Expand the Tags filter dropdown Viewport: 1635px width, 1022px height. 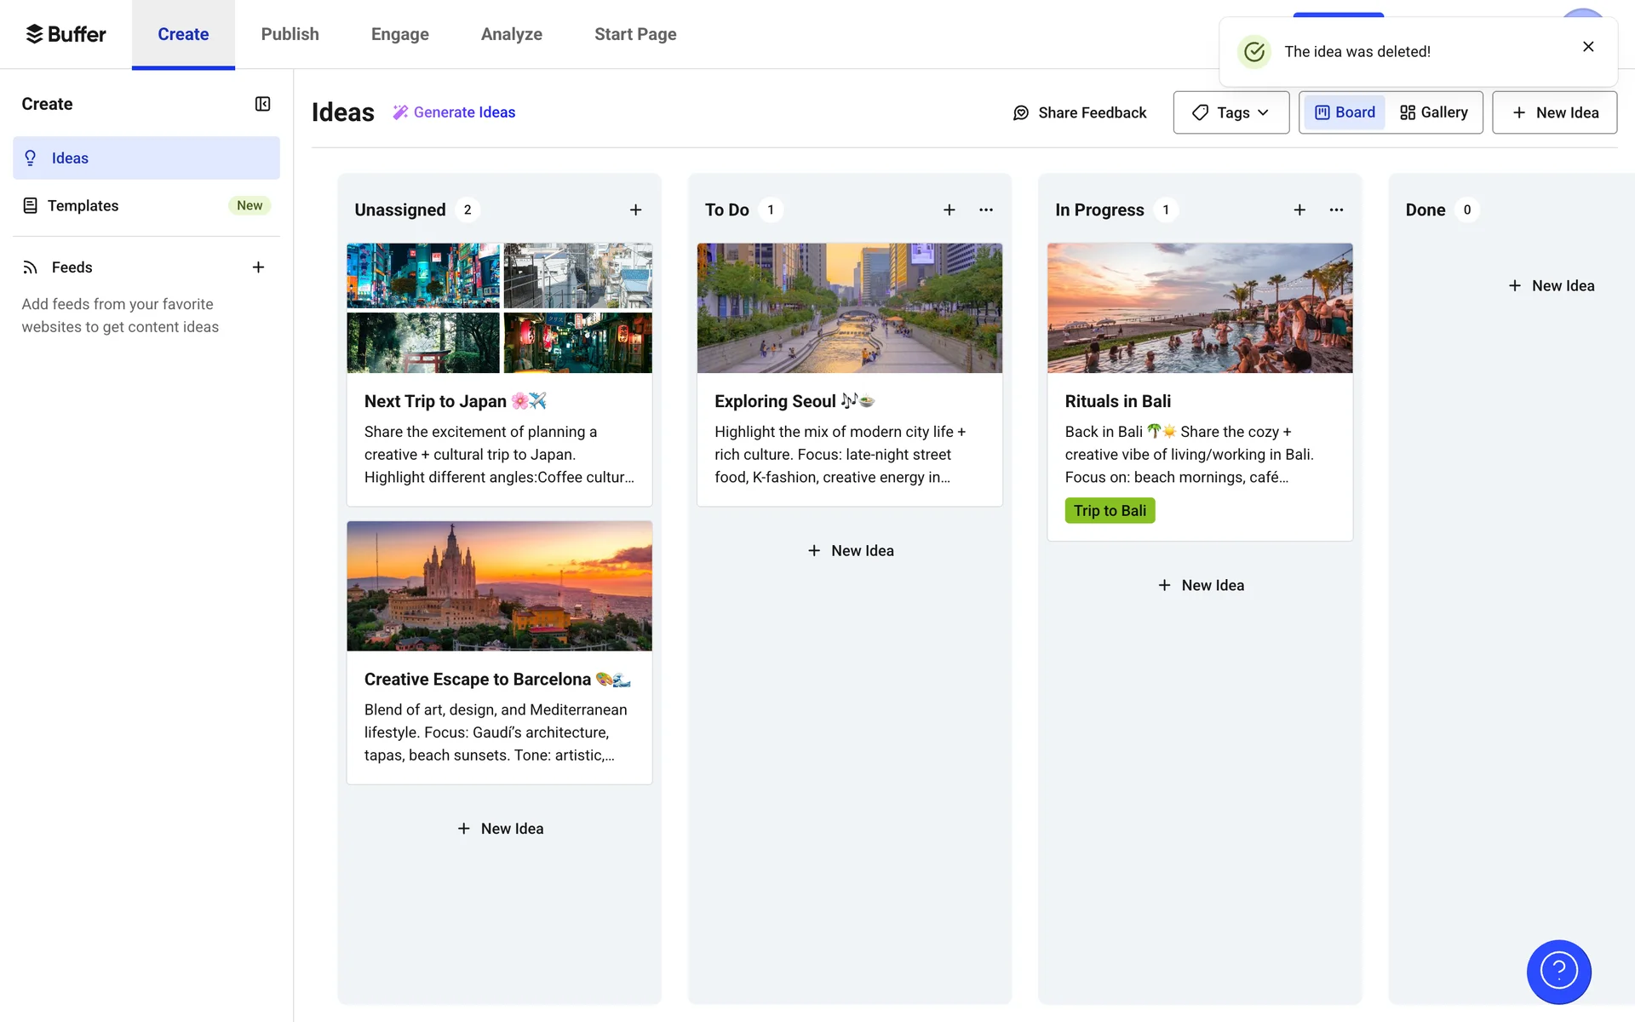tap(1231, 112)
